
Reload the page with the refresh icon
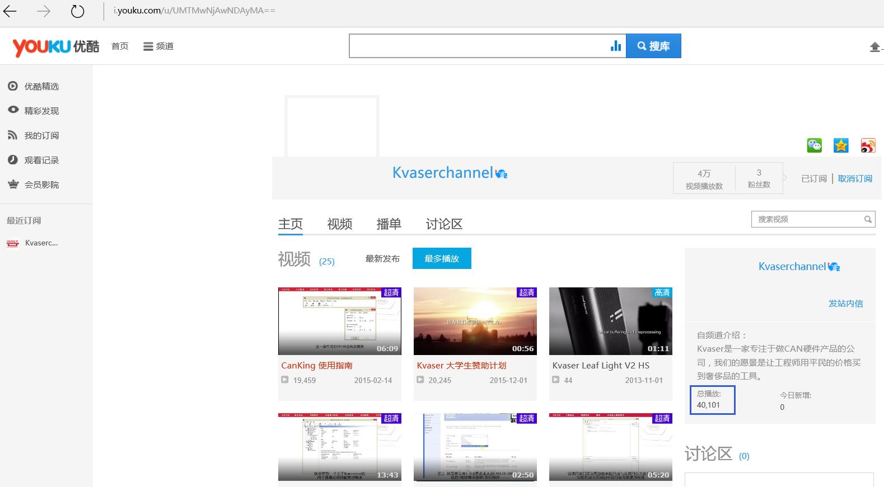77,11
